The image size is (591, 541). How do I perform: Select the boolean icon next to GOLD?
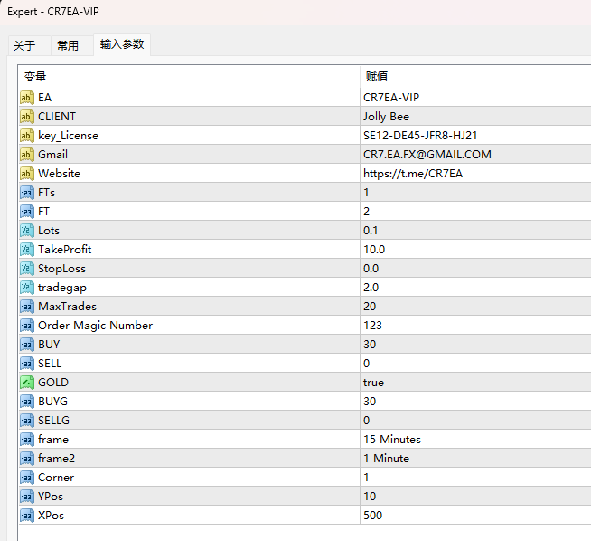(x=27, y=382)
